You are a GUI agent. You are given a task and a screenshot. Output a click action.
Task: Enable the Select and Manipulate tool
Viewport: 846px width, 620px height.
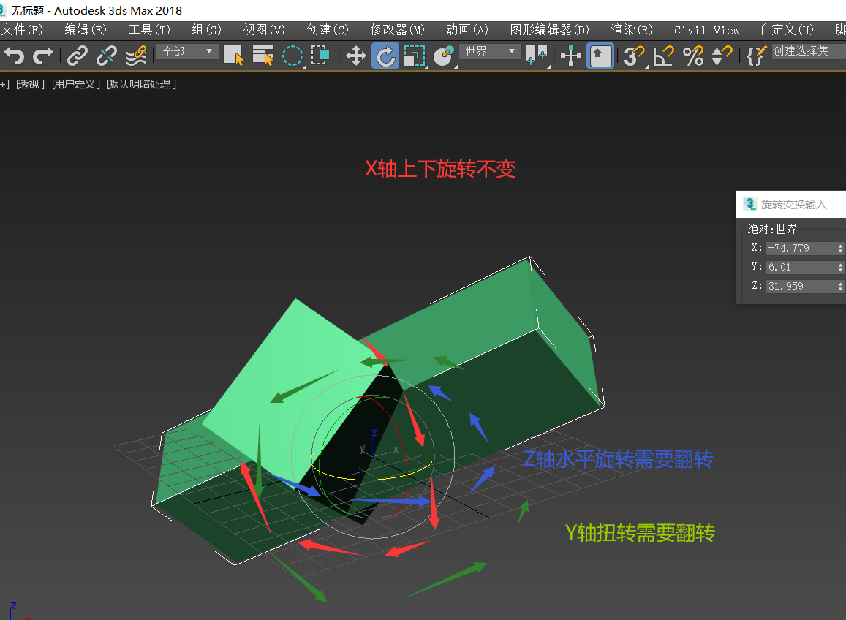click(571, 56)
